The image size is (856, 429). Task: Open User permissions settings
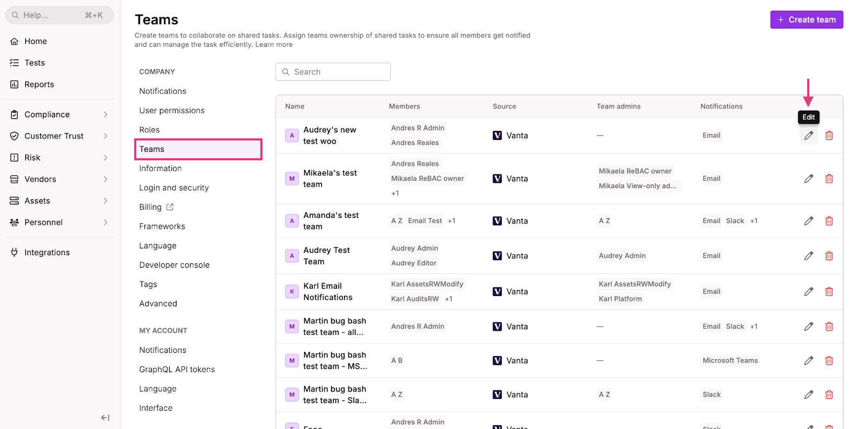tap(172, 110)
